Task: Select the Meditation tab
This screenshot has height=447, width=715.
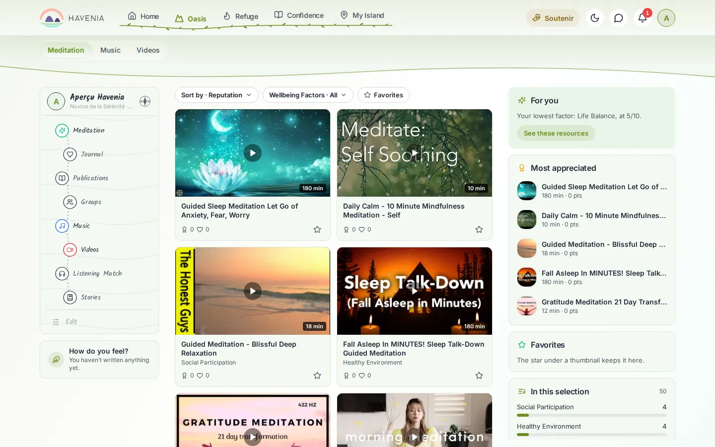Action: 66,50
